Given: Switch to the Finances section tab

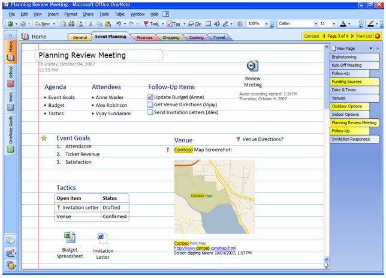Looking at the screenshot, I should tap(144, 37).
